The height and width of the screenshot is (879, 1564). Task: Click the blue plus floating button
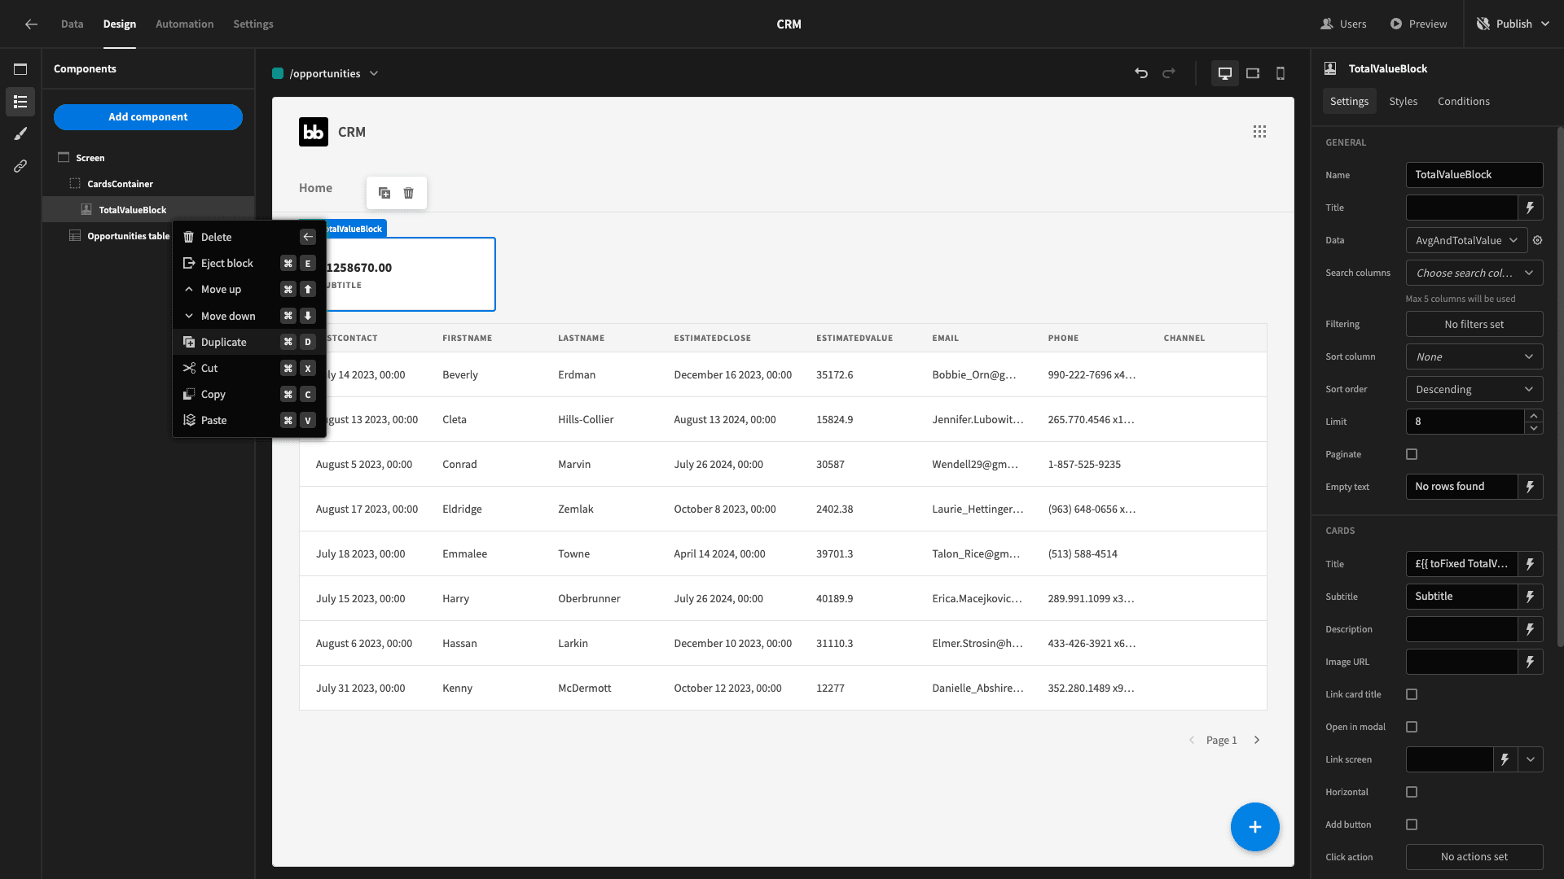click(1254, 827)
